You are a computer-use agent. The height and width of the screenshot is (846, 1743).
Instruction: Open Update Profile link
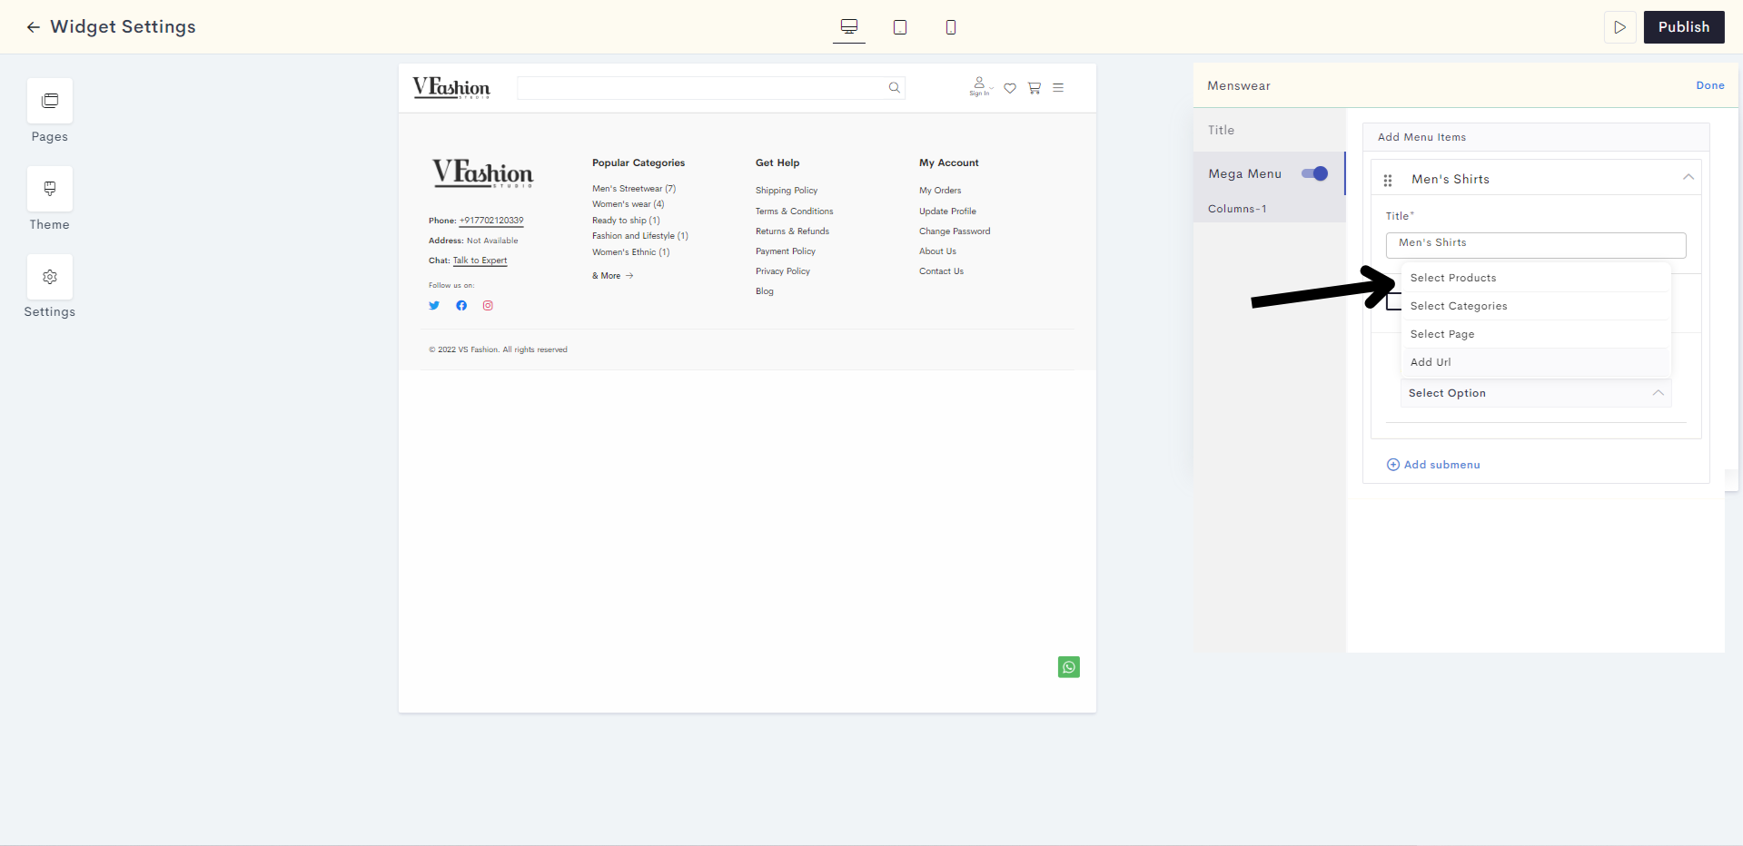(947, 211)
